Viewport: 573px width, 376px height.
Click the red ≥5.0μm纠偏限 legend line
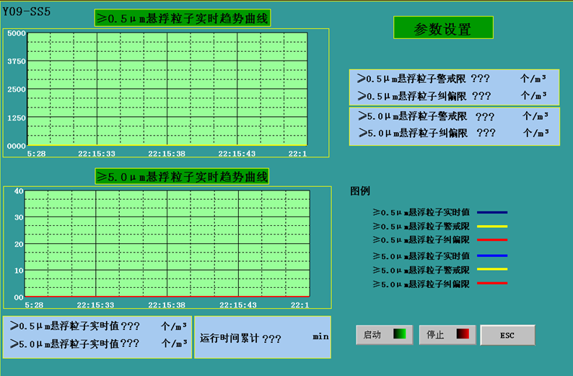[492, 283]
